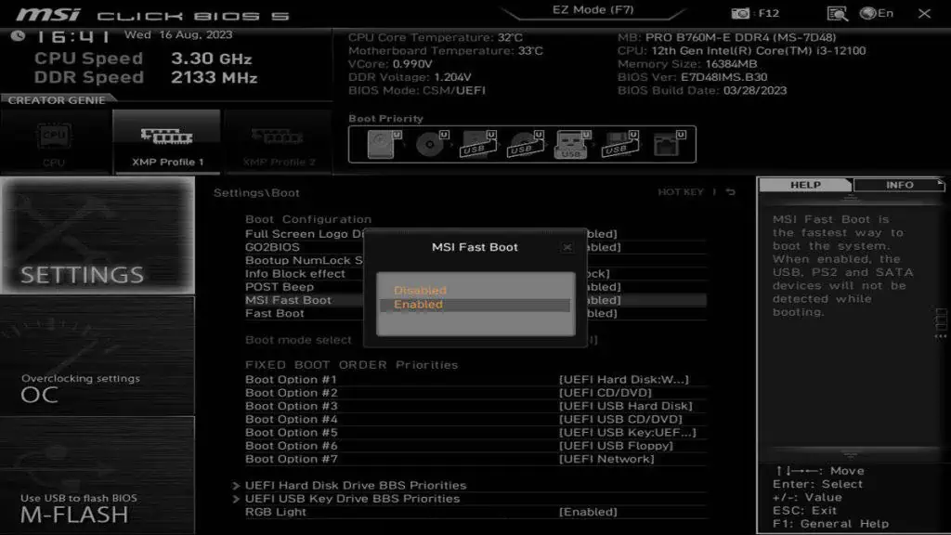Choose Disabled in the MSI Fast Boot popup

[420, 291]
